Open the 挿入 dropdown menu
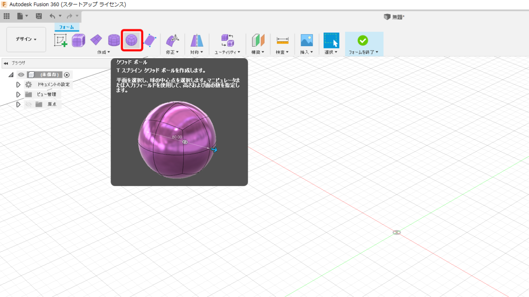Image resolution: width=529 pixels, height=297 pixels. point(307,52)
